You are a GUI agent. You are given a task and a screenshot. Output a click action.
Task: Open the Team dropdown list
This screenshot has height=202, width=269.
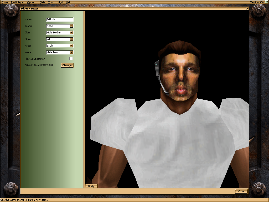[71, 26]
